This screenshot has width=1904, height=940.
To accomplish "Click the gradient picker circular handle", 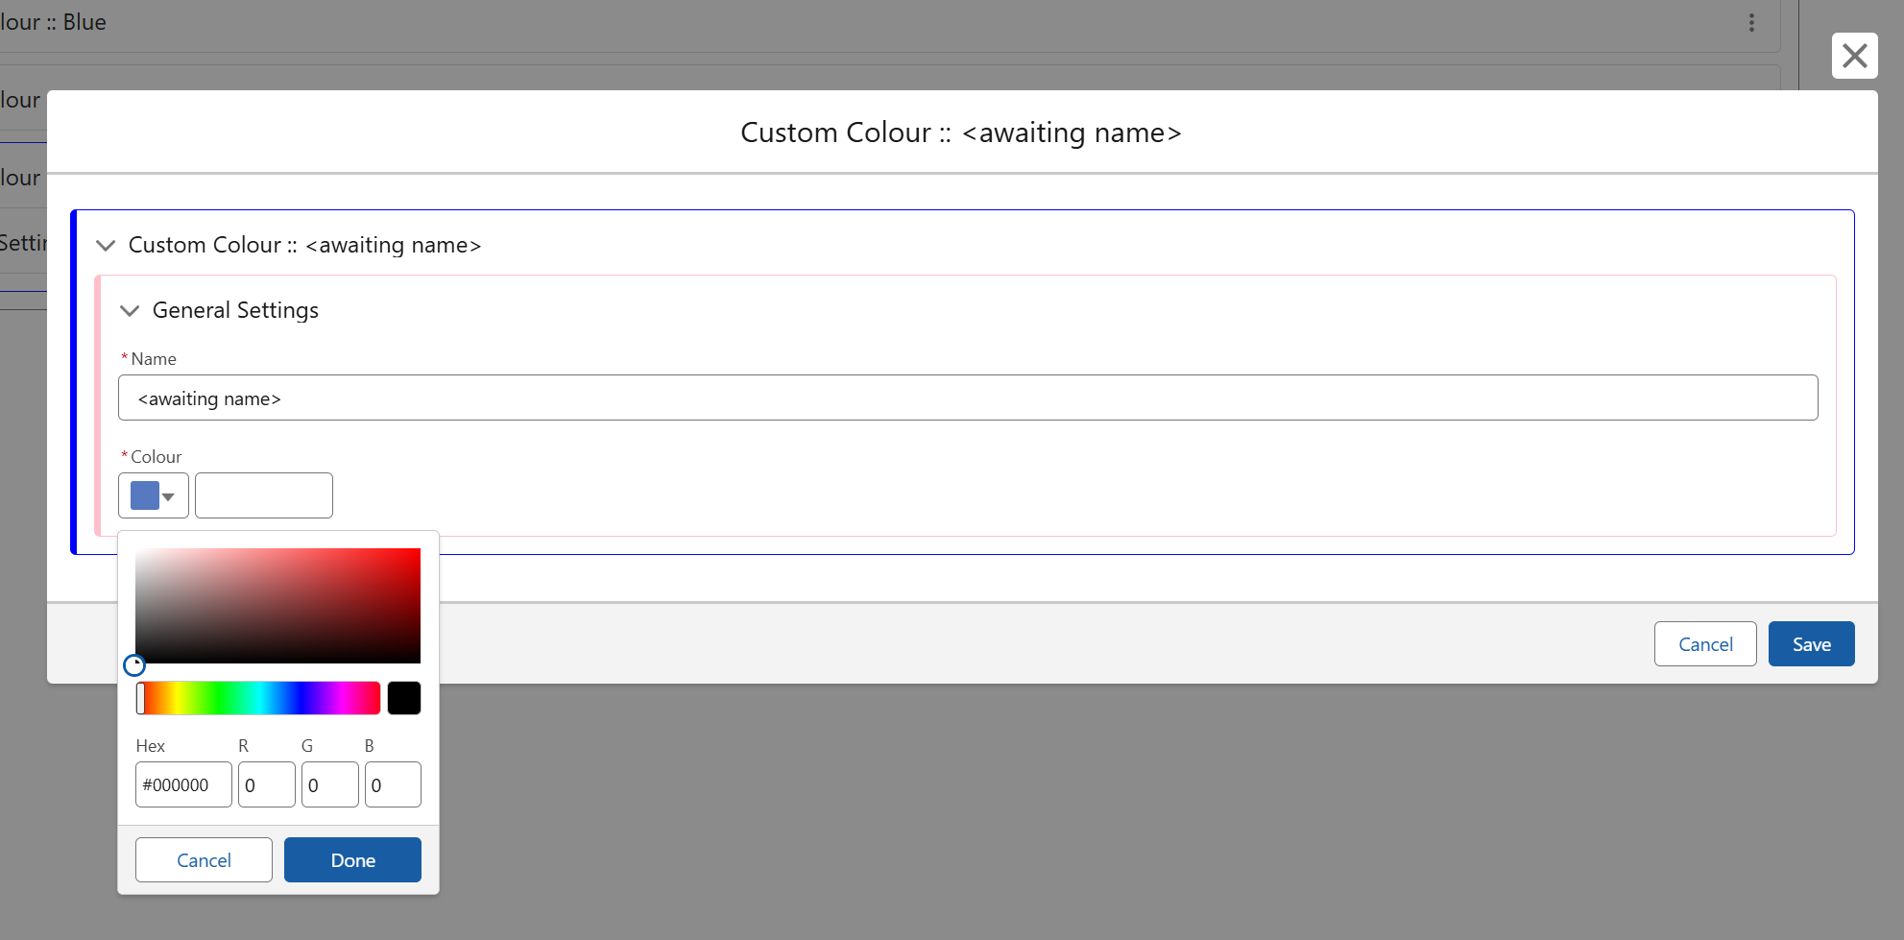I will tap(134, 664).
